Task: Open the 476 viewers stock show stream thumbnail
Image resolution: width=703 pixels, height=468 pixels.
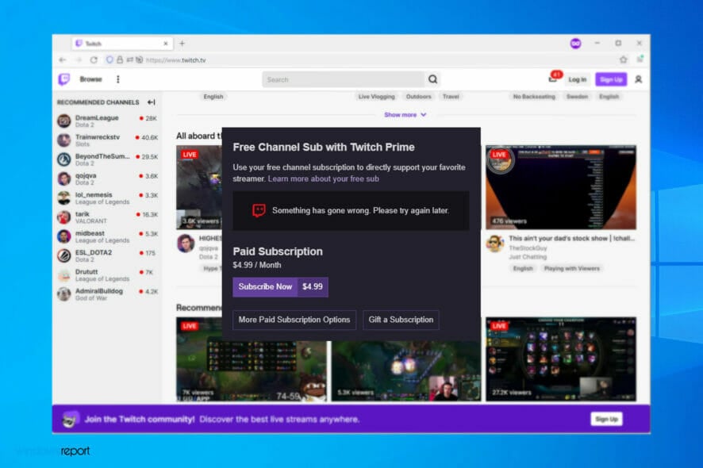Action: click(x=561, y=187)
